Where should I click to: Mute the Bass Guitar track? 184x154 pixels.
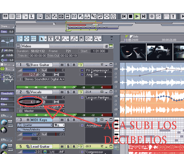(62, 65)
